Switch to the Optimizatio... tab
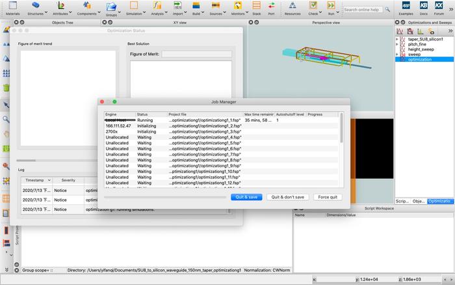Viewport: 455px width, 285px height. (x=440, y=201)
